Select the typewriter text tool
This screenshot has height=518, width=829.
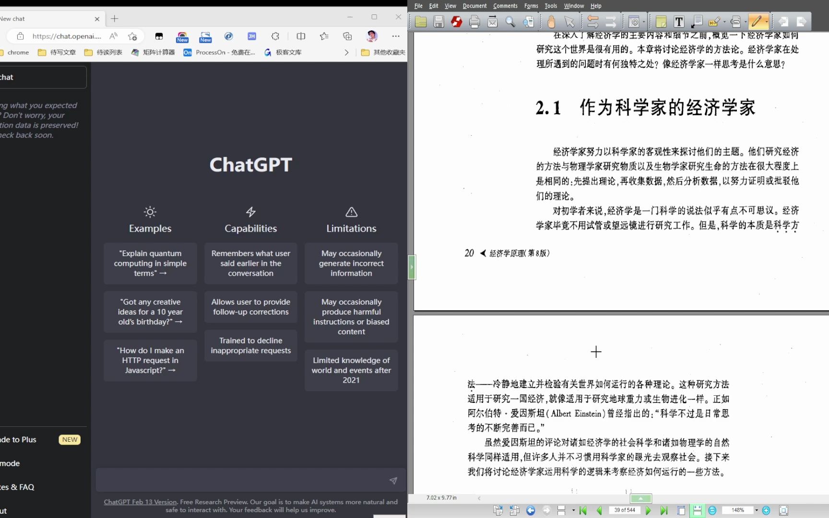click(679, 22)
